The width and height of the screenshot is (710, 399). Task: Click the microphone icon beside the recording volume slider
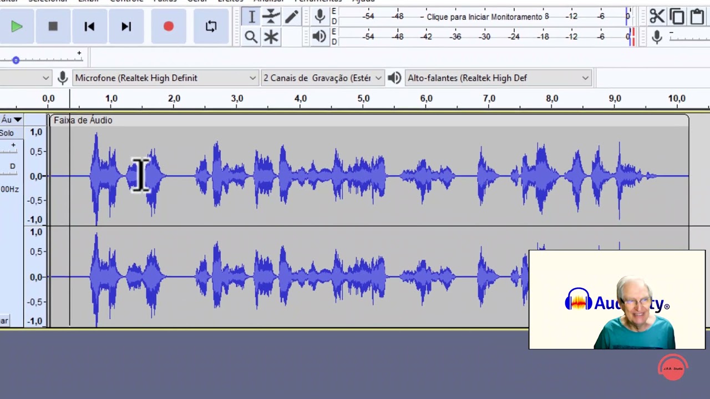point(657,37)
